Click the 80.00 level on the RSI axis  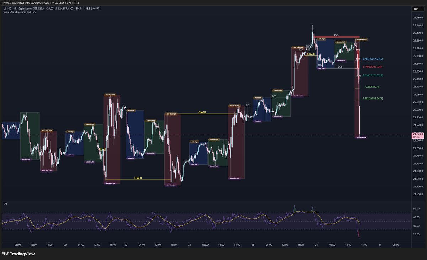coord(416,208)
